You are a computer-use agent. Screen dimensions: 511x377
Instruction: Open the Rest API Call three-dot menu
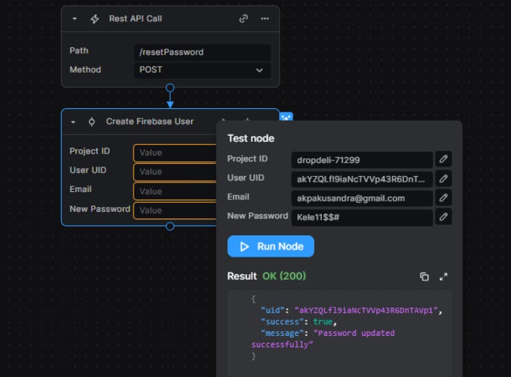coord(265,19)
